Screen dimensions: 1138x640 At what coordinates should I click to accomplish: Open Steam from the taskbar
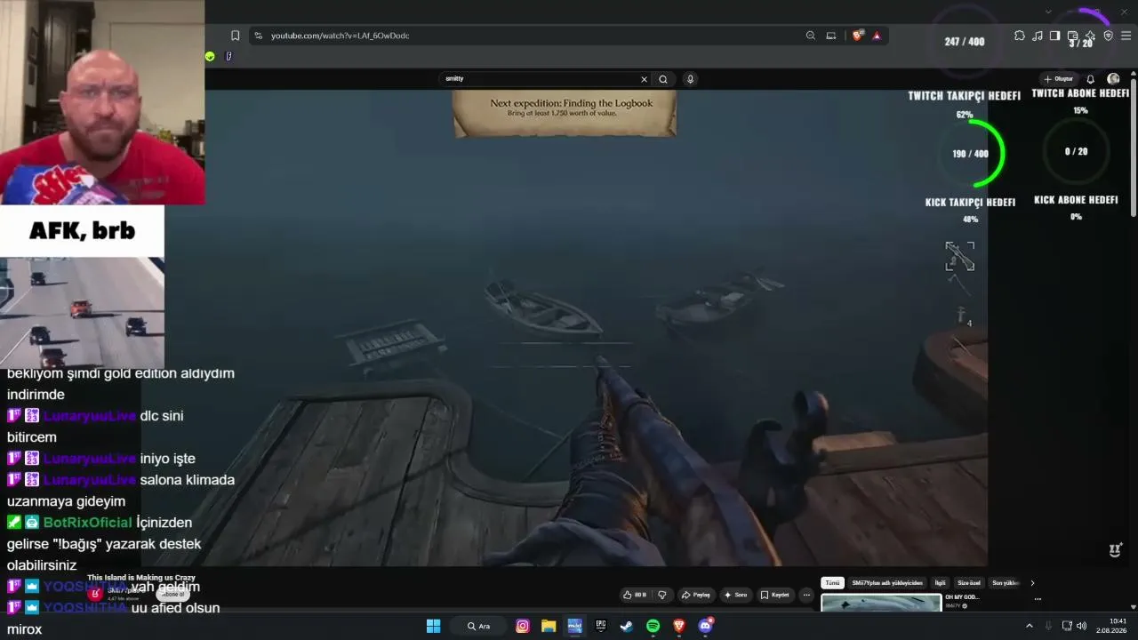627,626
